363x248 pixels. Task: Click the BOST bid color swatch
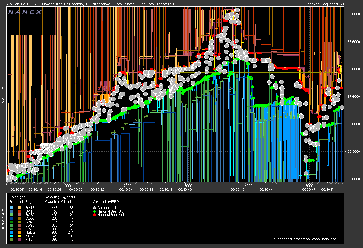click(11, 215)
